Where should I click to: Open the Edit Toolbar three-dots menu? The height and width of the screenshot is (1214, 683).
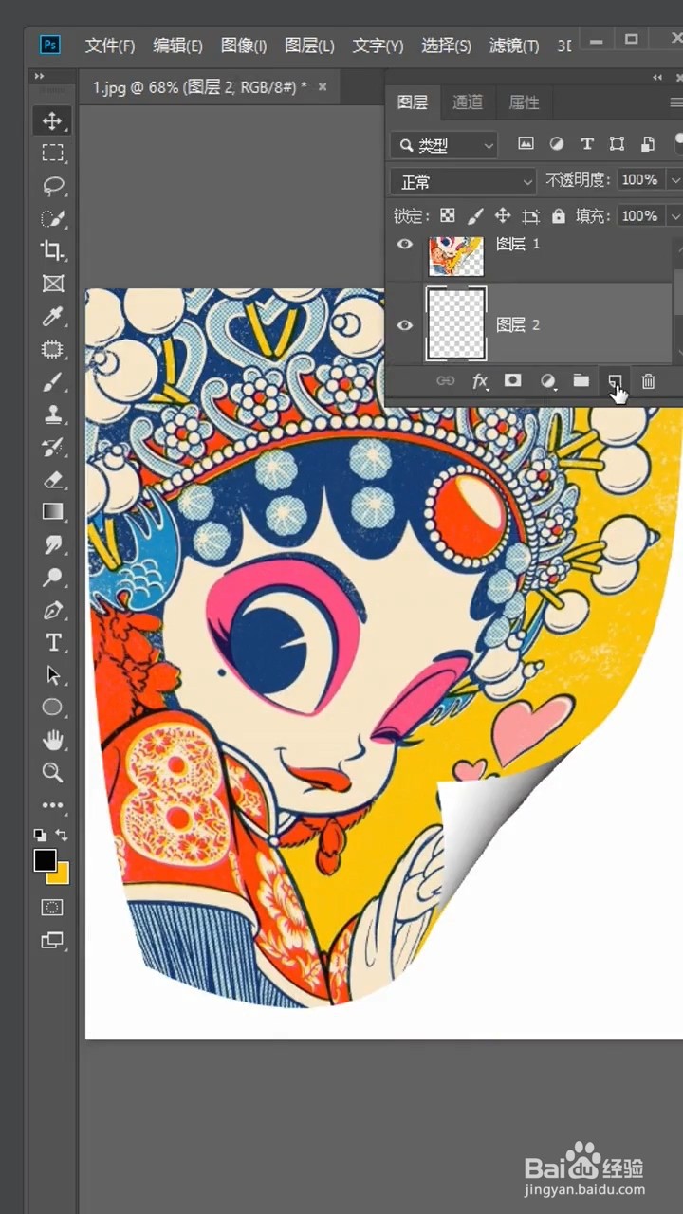click(52, 805)
